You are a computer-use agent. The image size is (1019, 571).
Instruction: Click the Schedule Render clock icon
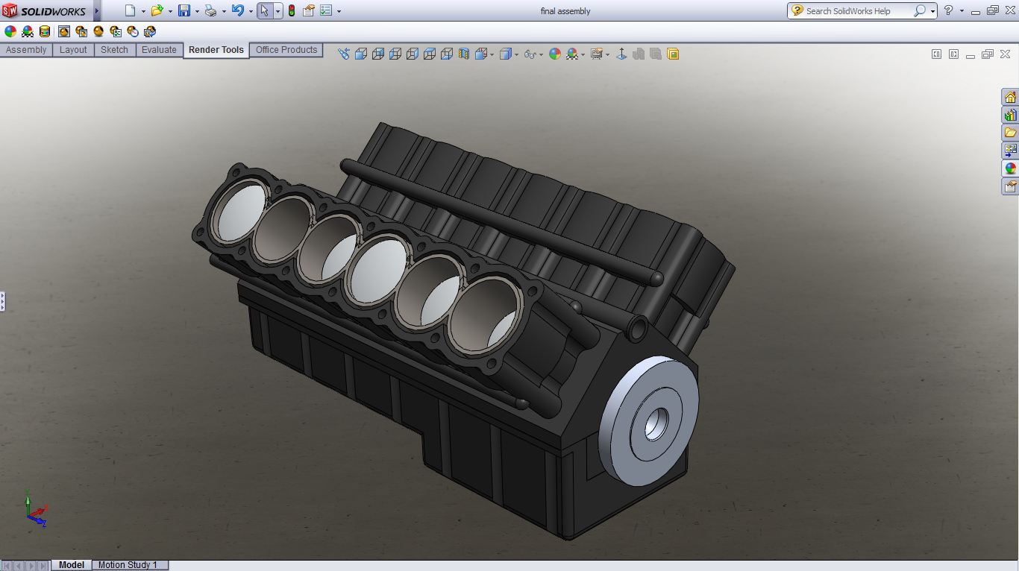point(133,31)
